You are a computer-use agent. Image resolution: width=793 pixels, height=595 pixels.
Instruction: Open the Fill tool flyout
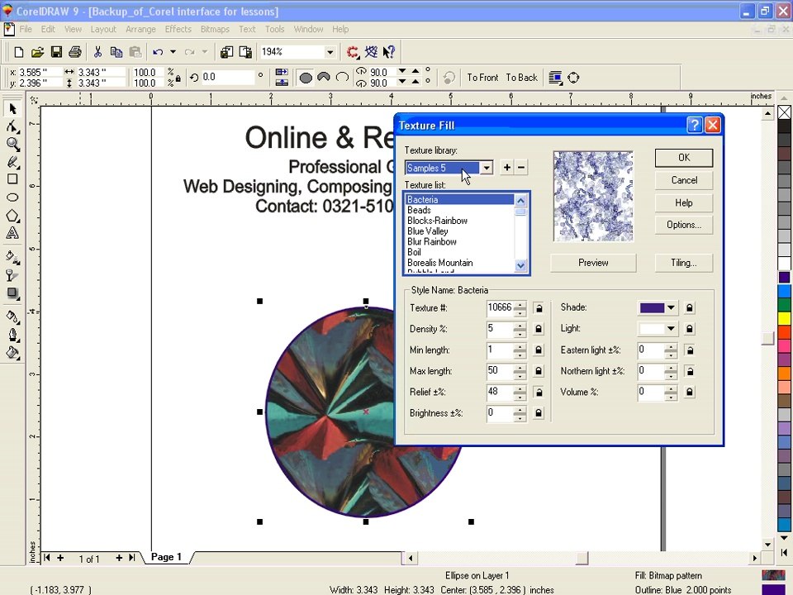[12, 353]
